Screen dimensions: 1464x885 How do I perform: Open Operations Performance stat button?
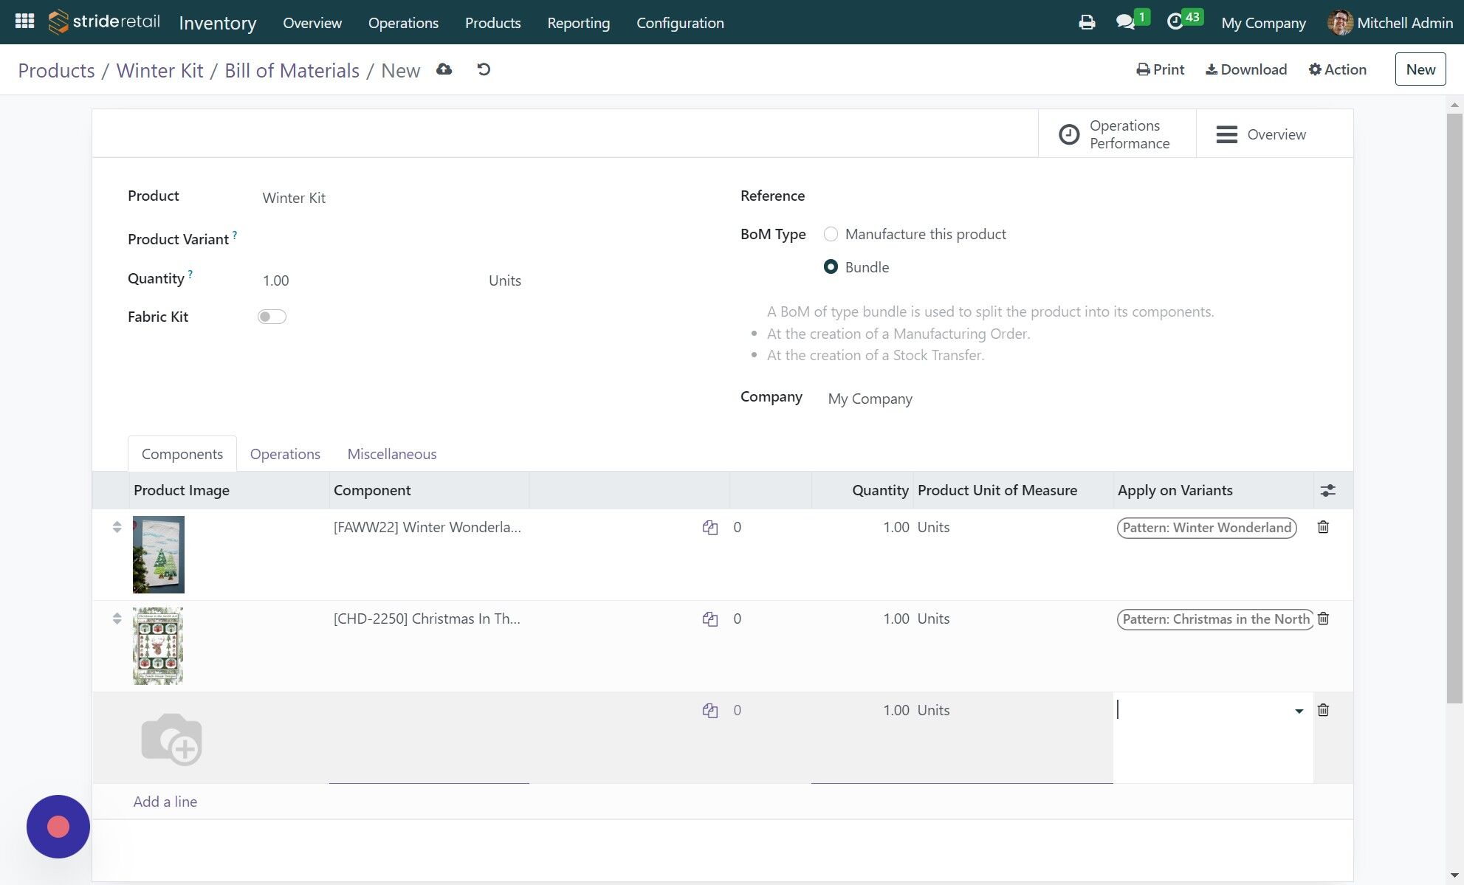click(x=1117, y=134)
